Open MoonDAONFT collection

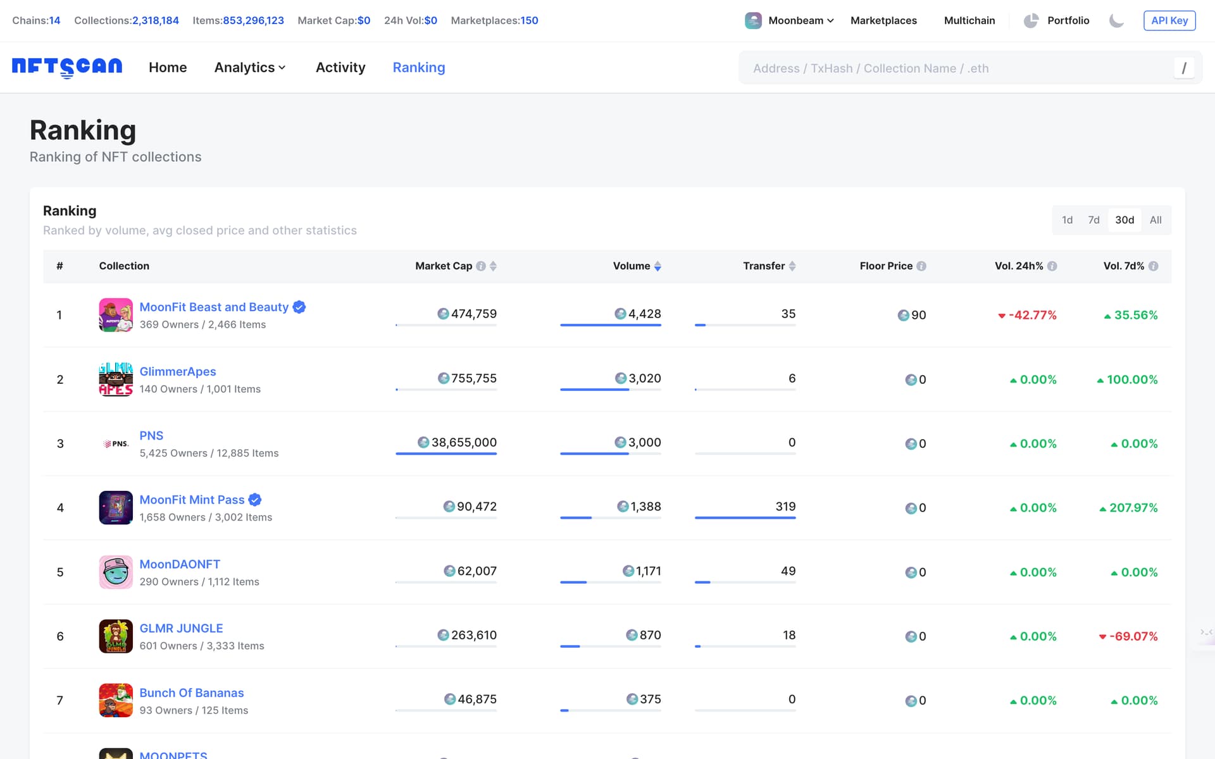(180, 564)
